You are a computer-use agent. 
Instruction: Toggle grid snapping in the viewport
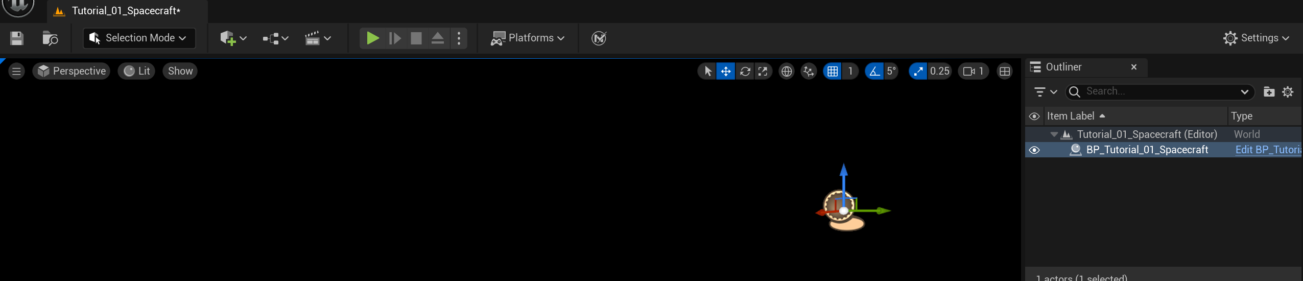(x=833, y=72)
